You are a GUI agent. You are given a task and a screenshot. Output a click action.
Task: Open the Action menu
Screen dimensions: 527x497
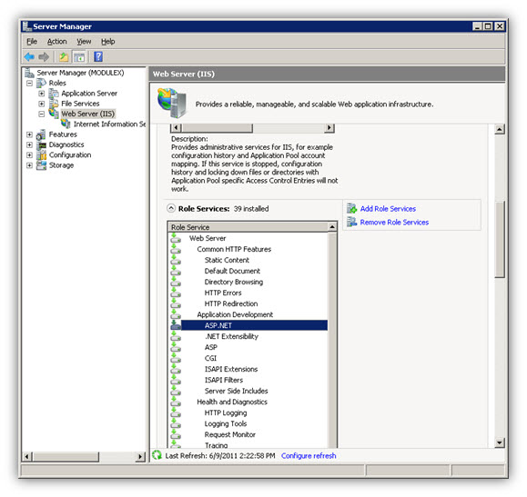coord(56,41)
